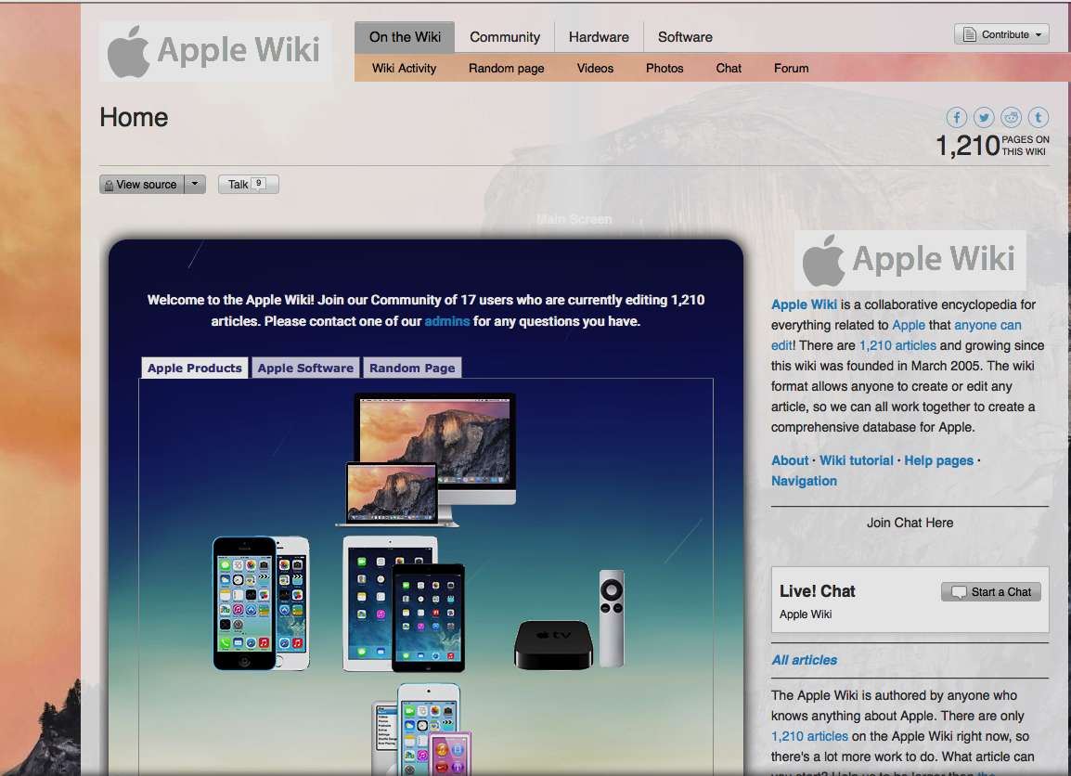This screenshot has width=1071, height=776.
Task: Open the All articles heading link
Action: [804, 660]
